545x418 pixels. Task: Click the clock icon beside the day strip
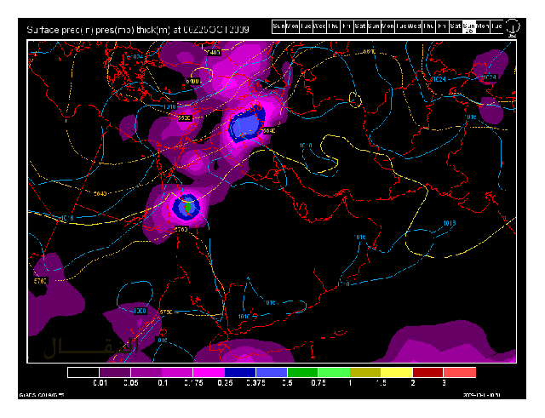coord(513,26)
